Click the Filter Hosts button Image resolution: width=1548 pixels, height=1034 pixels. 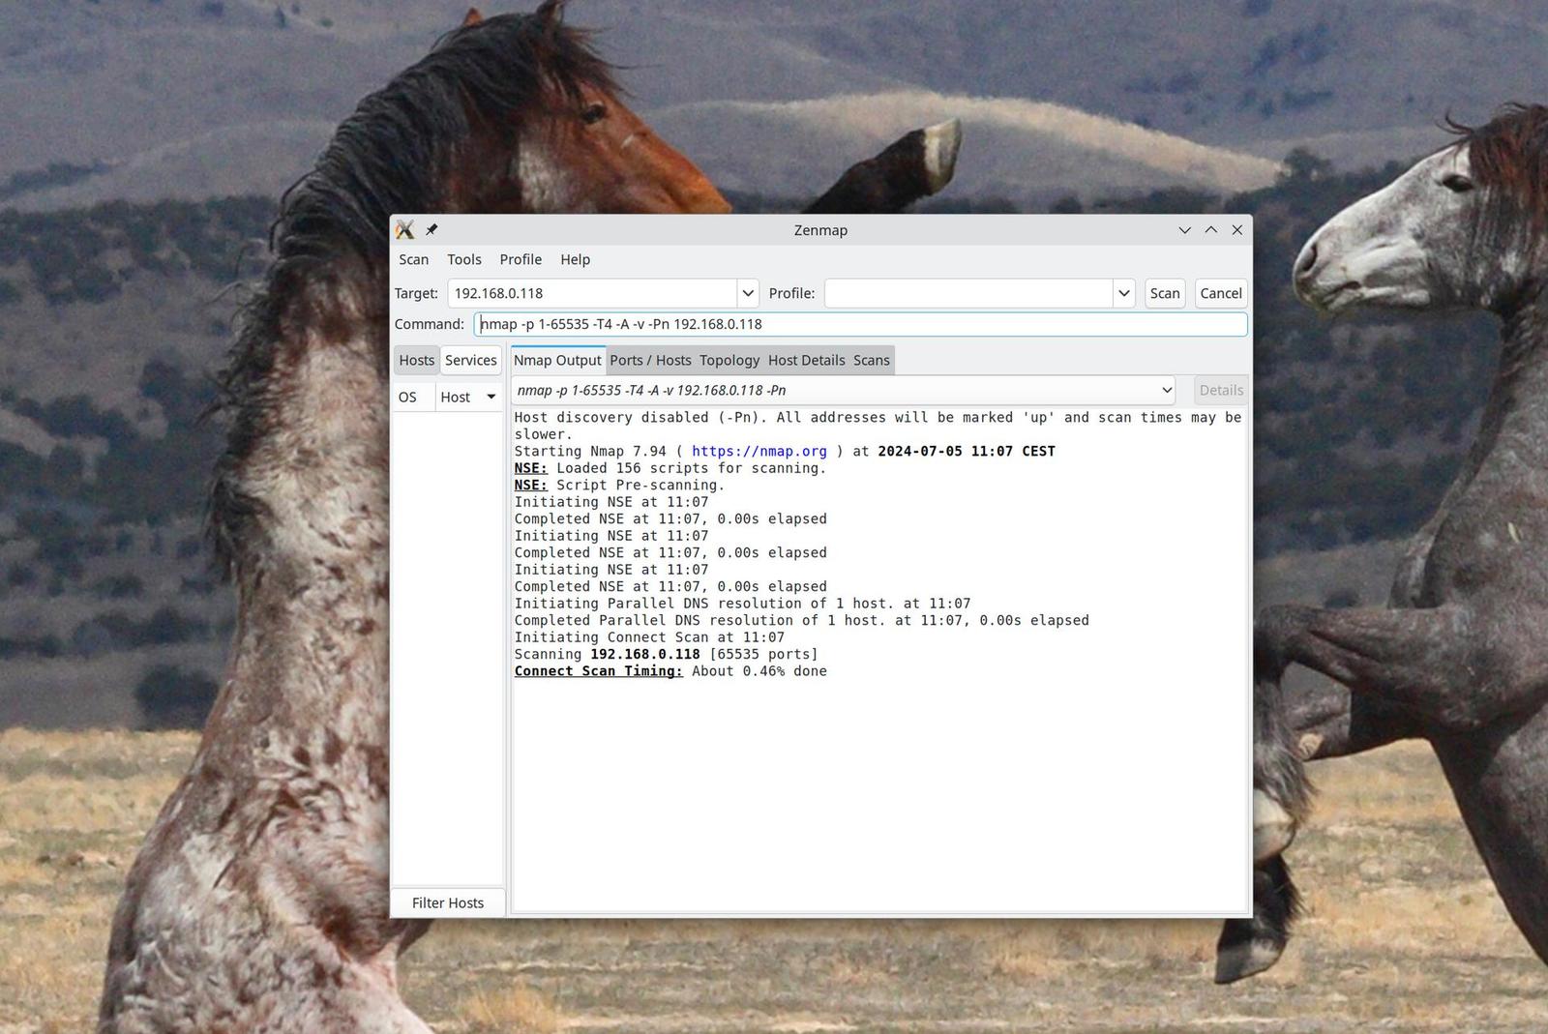[448, 902]
